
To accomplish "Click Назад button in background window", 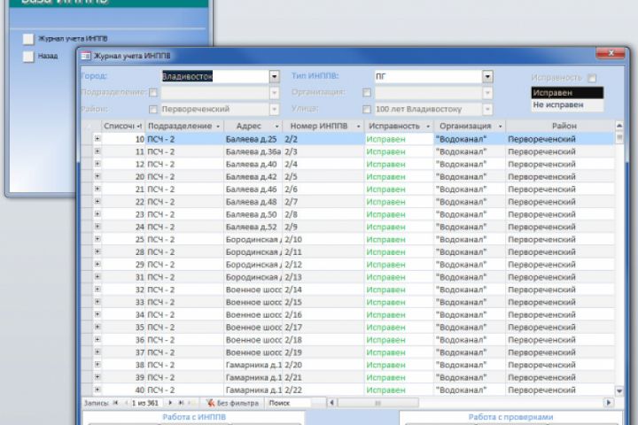I will (x=28, y=56).
